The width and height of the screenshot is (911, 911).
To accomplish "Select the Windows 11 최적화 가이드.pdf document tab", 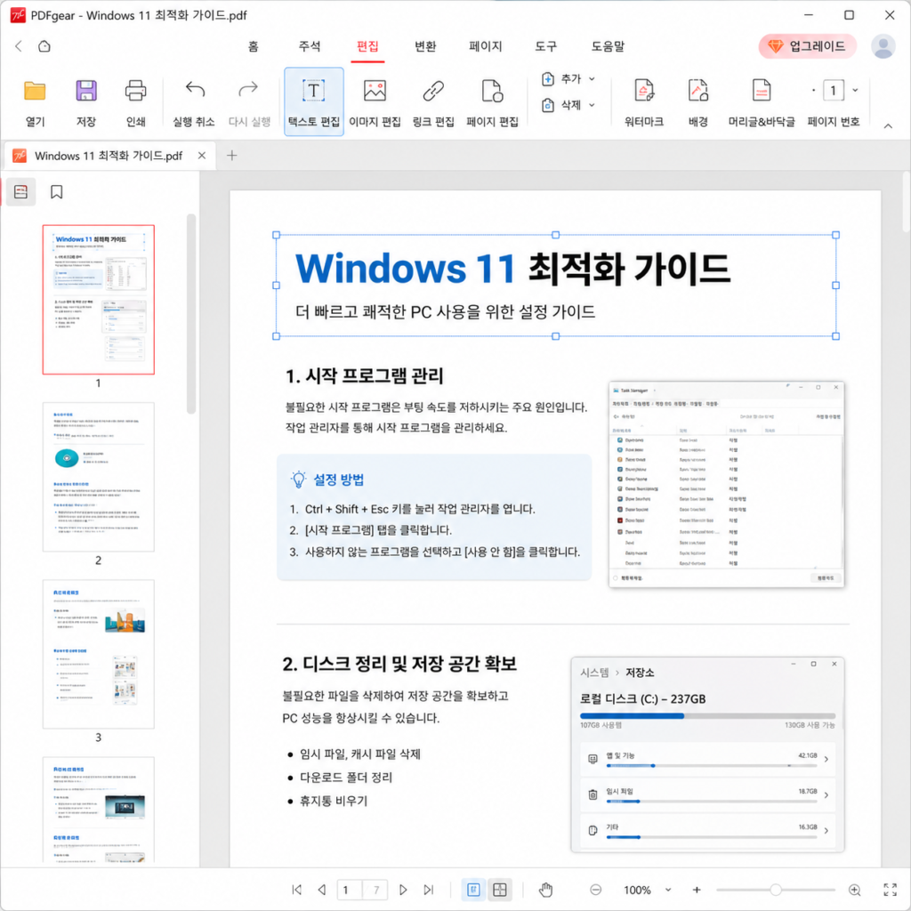I will 109,156.
